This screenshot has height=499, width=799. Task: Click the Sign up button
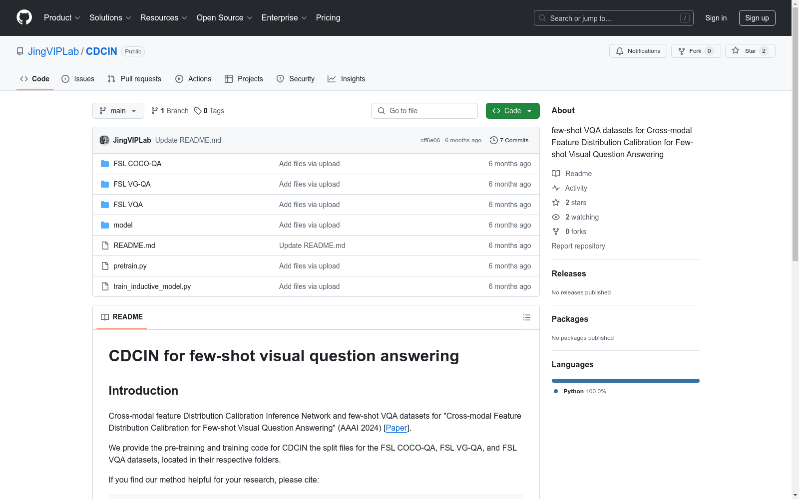pos(757,18)
